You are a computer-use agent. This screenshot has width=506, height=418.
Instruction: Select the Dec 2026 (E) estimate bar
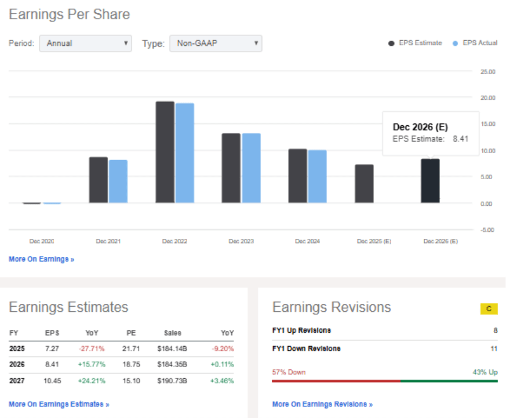pos(430,180)
